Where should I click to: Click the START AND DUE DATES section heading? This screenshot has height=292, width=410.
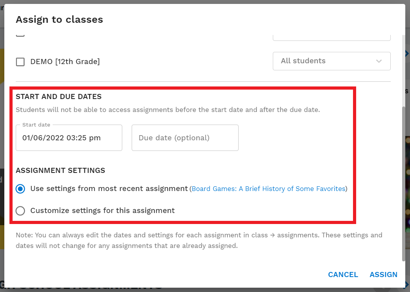[58, 96]
